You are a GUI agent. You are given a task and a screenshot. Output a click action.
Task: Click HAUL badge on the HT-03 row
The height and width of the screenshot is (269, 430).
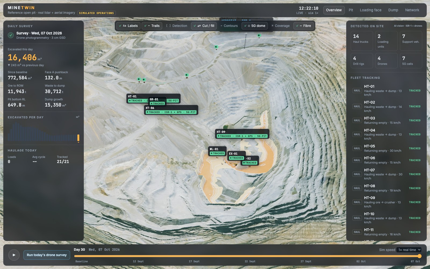(x=357, y=121)
